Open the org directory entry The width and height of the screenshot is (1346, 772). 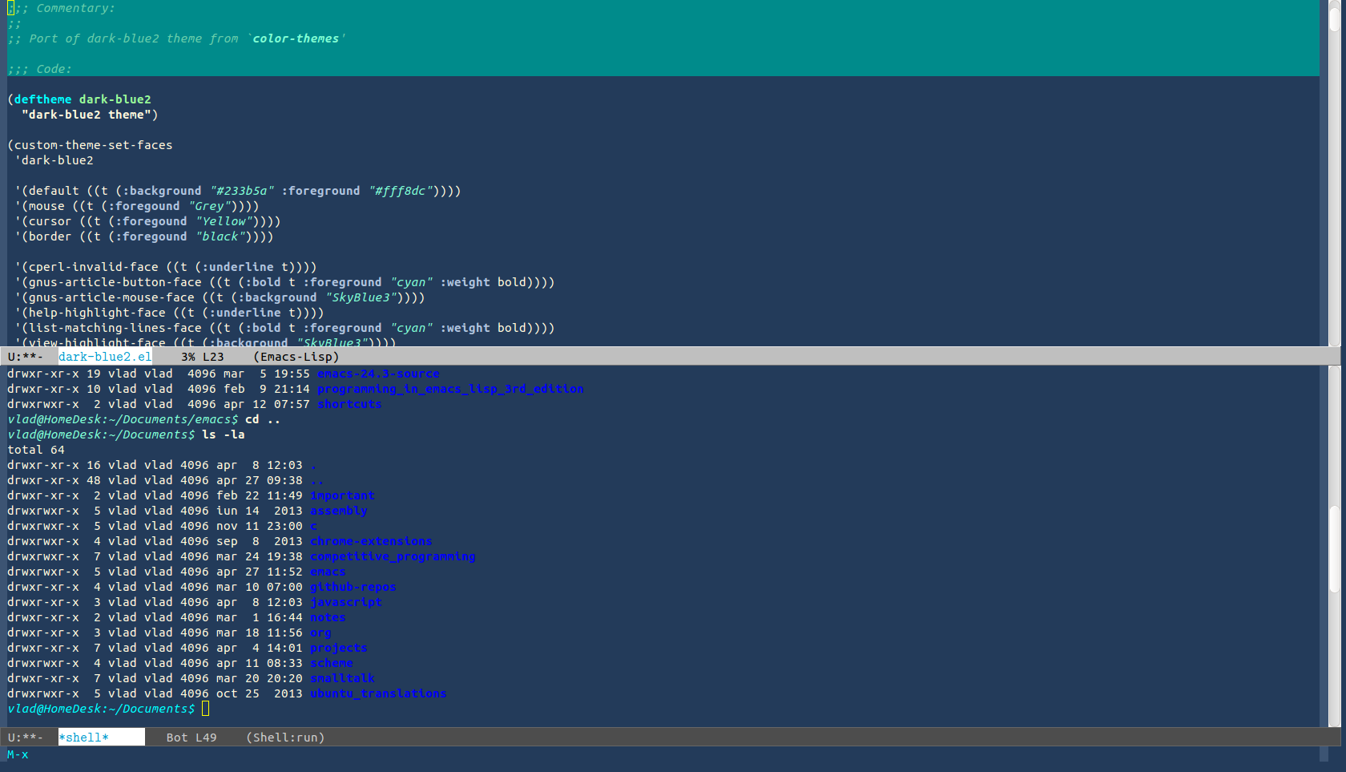pyautogui.click(x=320, y=633)
